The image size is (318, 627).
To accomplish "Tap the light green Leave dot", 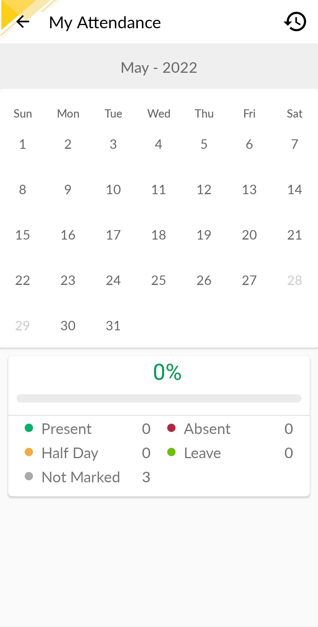I will coord(171,452).
